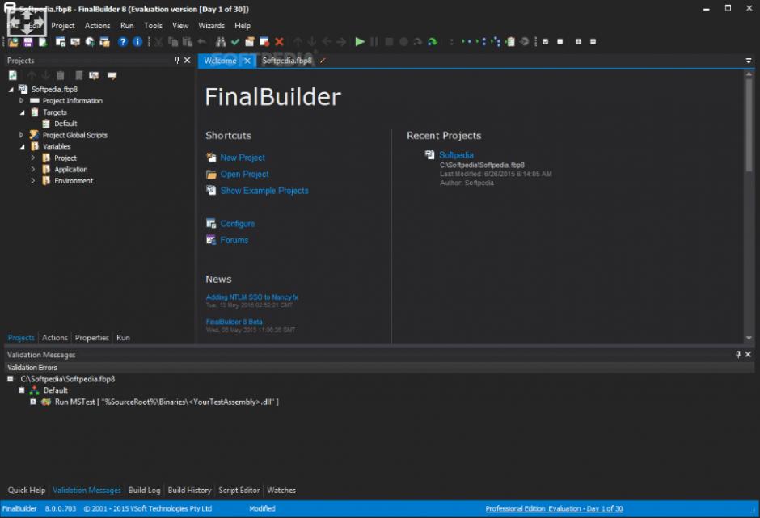The image size is (760, 518).
Task: Click the box package toolbar icon
Action: [250, 42]
